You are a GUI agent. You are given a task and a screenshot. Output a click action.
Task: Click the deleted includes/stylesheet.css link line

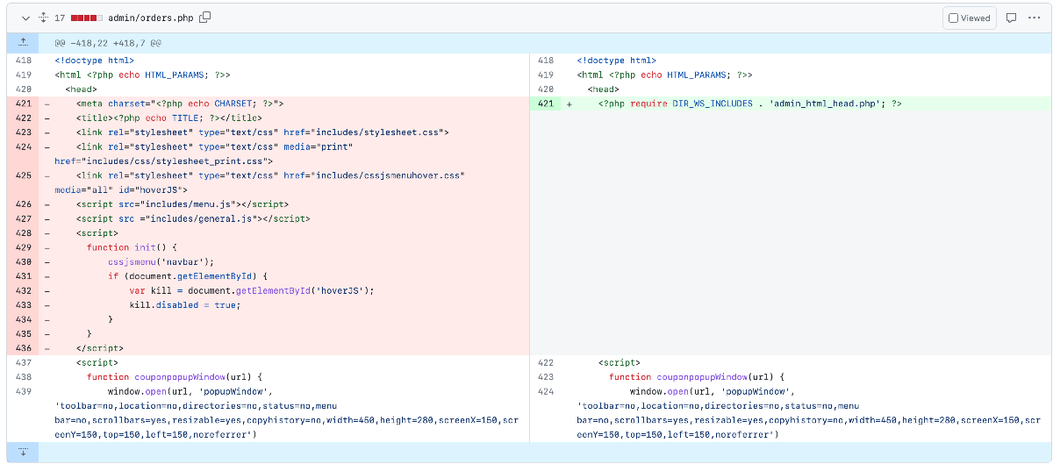click(x=262, y=132)
